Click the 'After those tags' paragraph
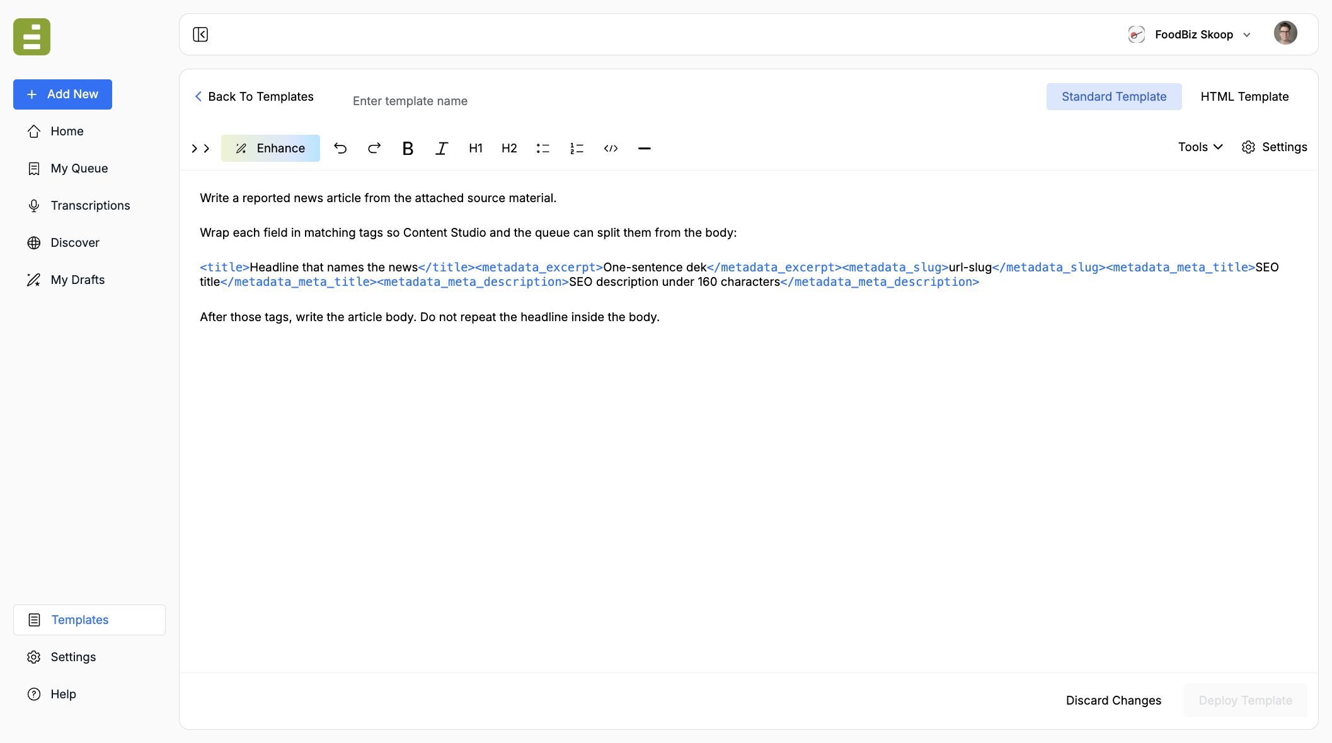Image resolution: width=1332 pixels, height=743 pixels. pyautogui.click(x=430, y=317)
